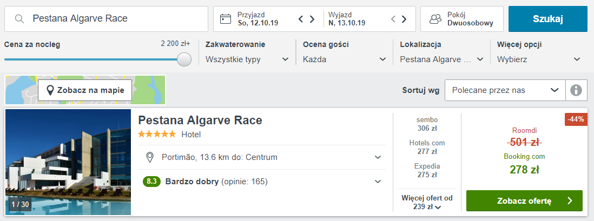Click arrow on Zobacz ofertę button

tap(570, 200)
